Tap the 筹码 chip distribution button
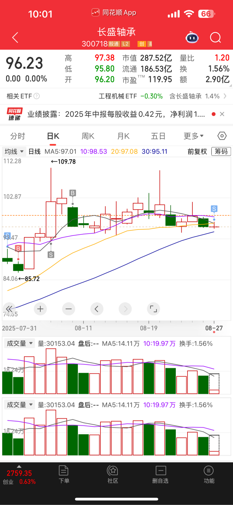 (221, 151)
